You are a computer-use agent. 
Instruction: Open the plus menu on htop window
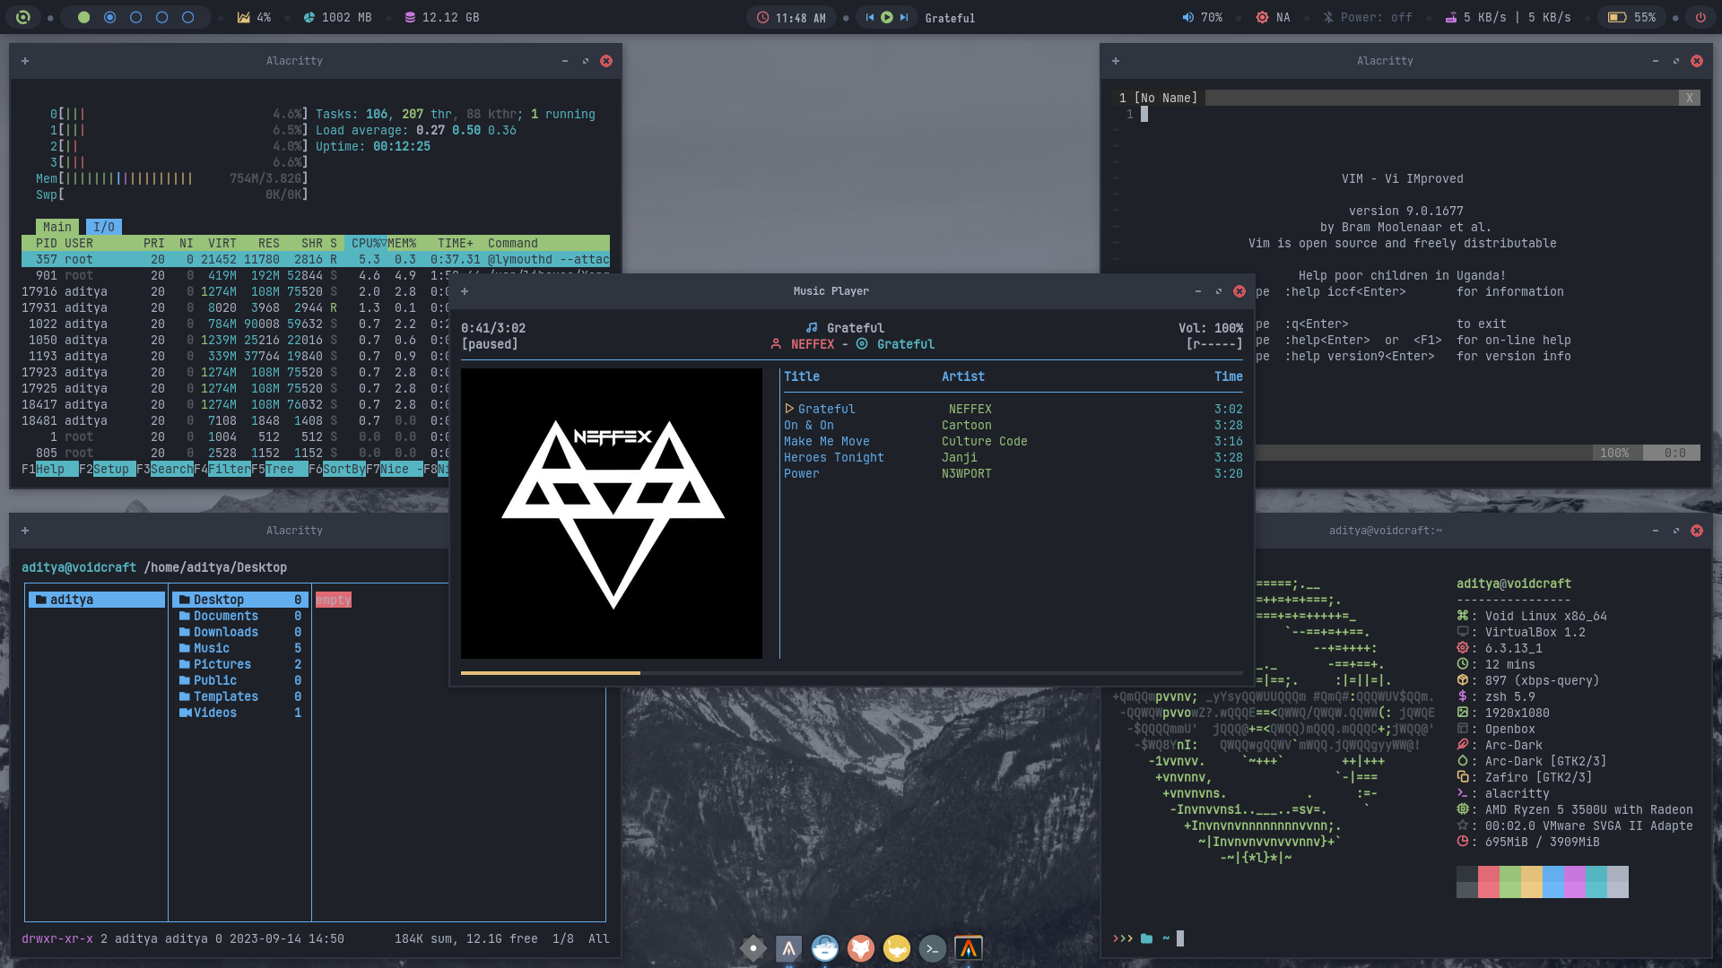point(25,61)
